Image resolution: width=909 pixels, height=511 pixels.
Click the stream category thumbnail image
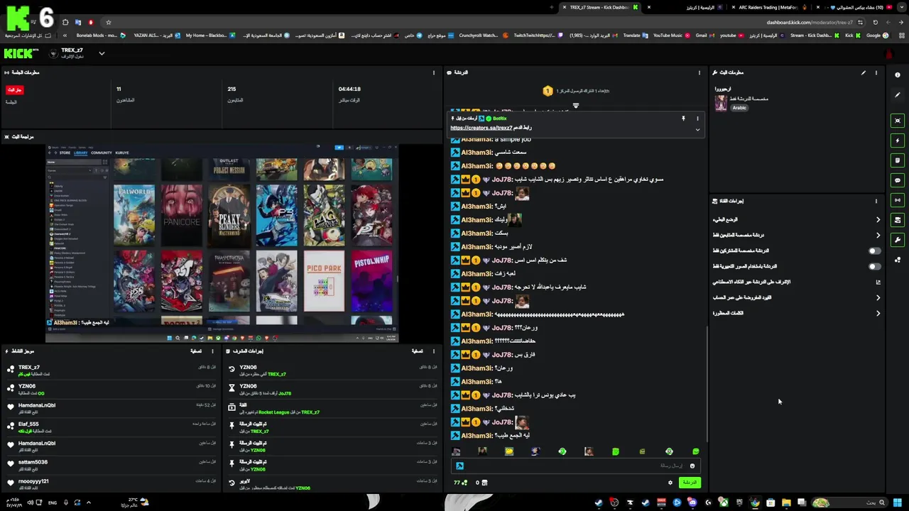tap(721, 103)
